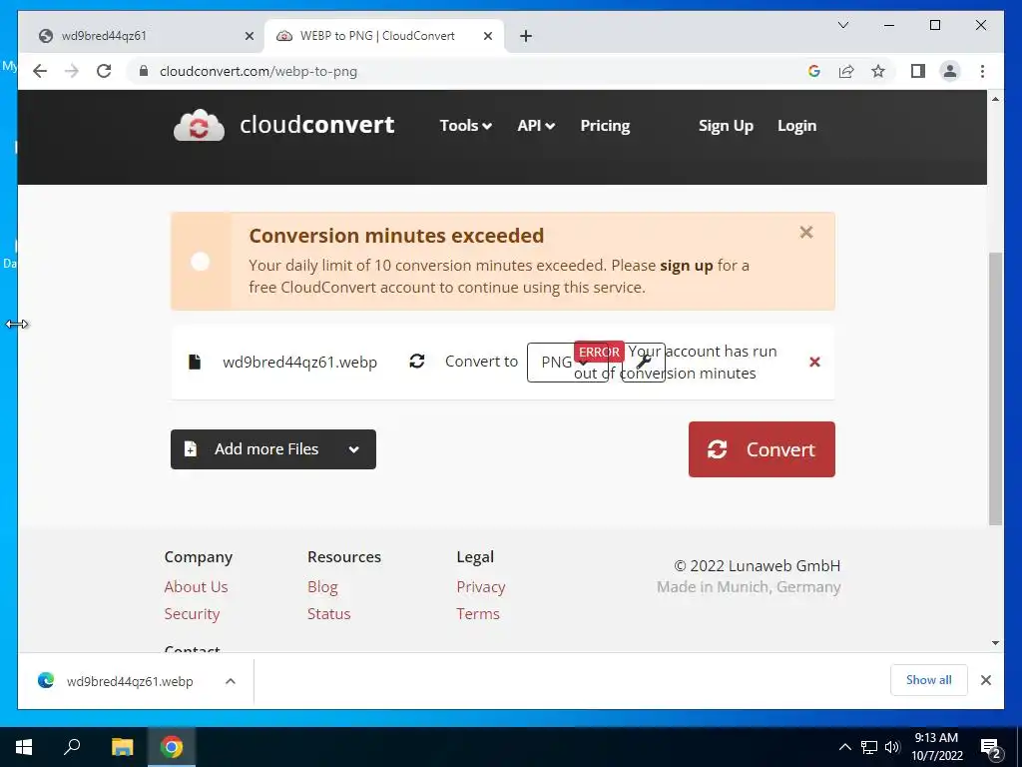Open the Google icon in address bar
Viewport: 1022px width, 767px height.
(x=814, y=71)
